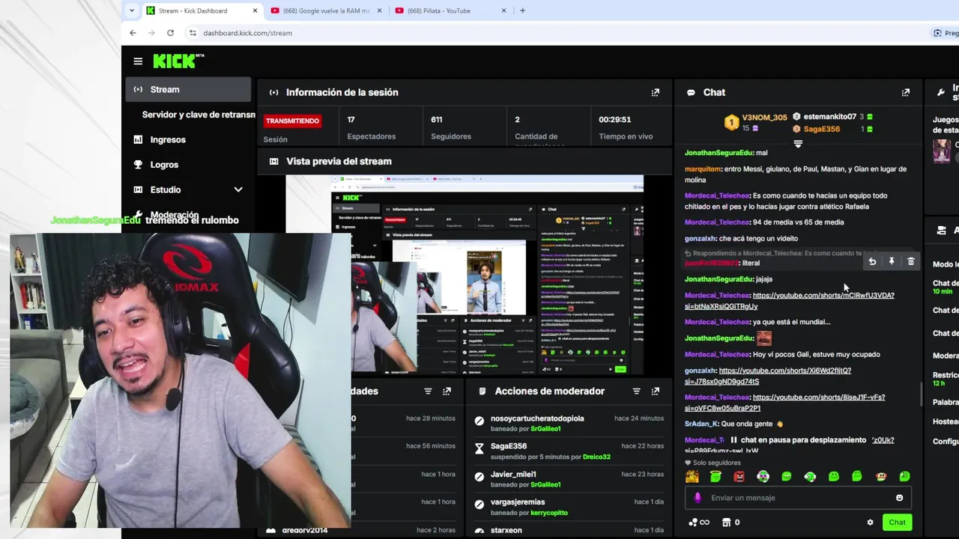Open Servidor y clave de retransmisión
The image size is (959, 539).
point(199,115)
